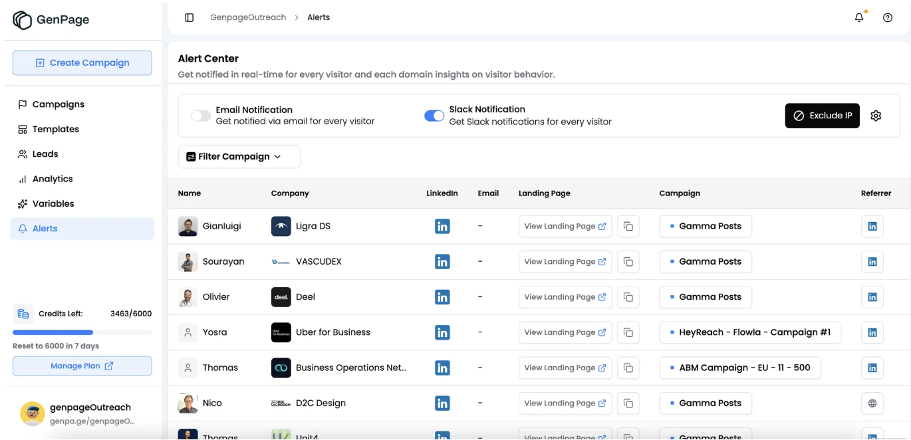Click the Referrer column header

[876, 193]
